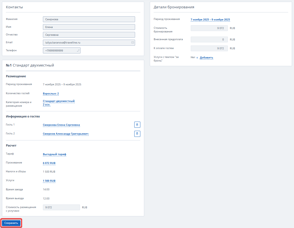Open guest Смирнова Елена Сергеевна details
Screen dimensions: 294x228
tap(61, 125)
